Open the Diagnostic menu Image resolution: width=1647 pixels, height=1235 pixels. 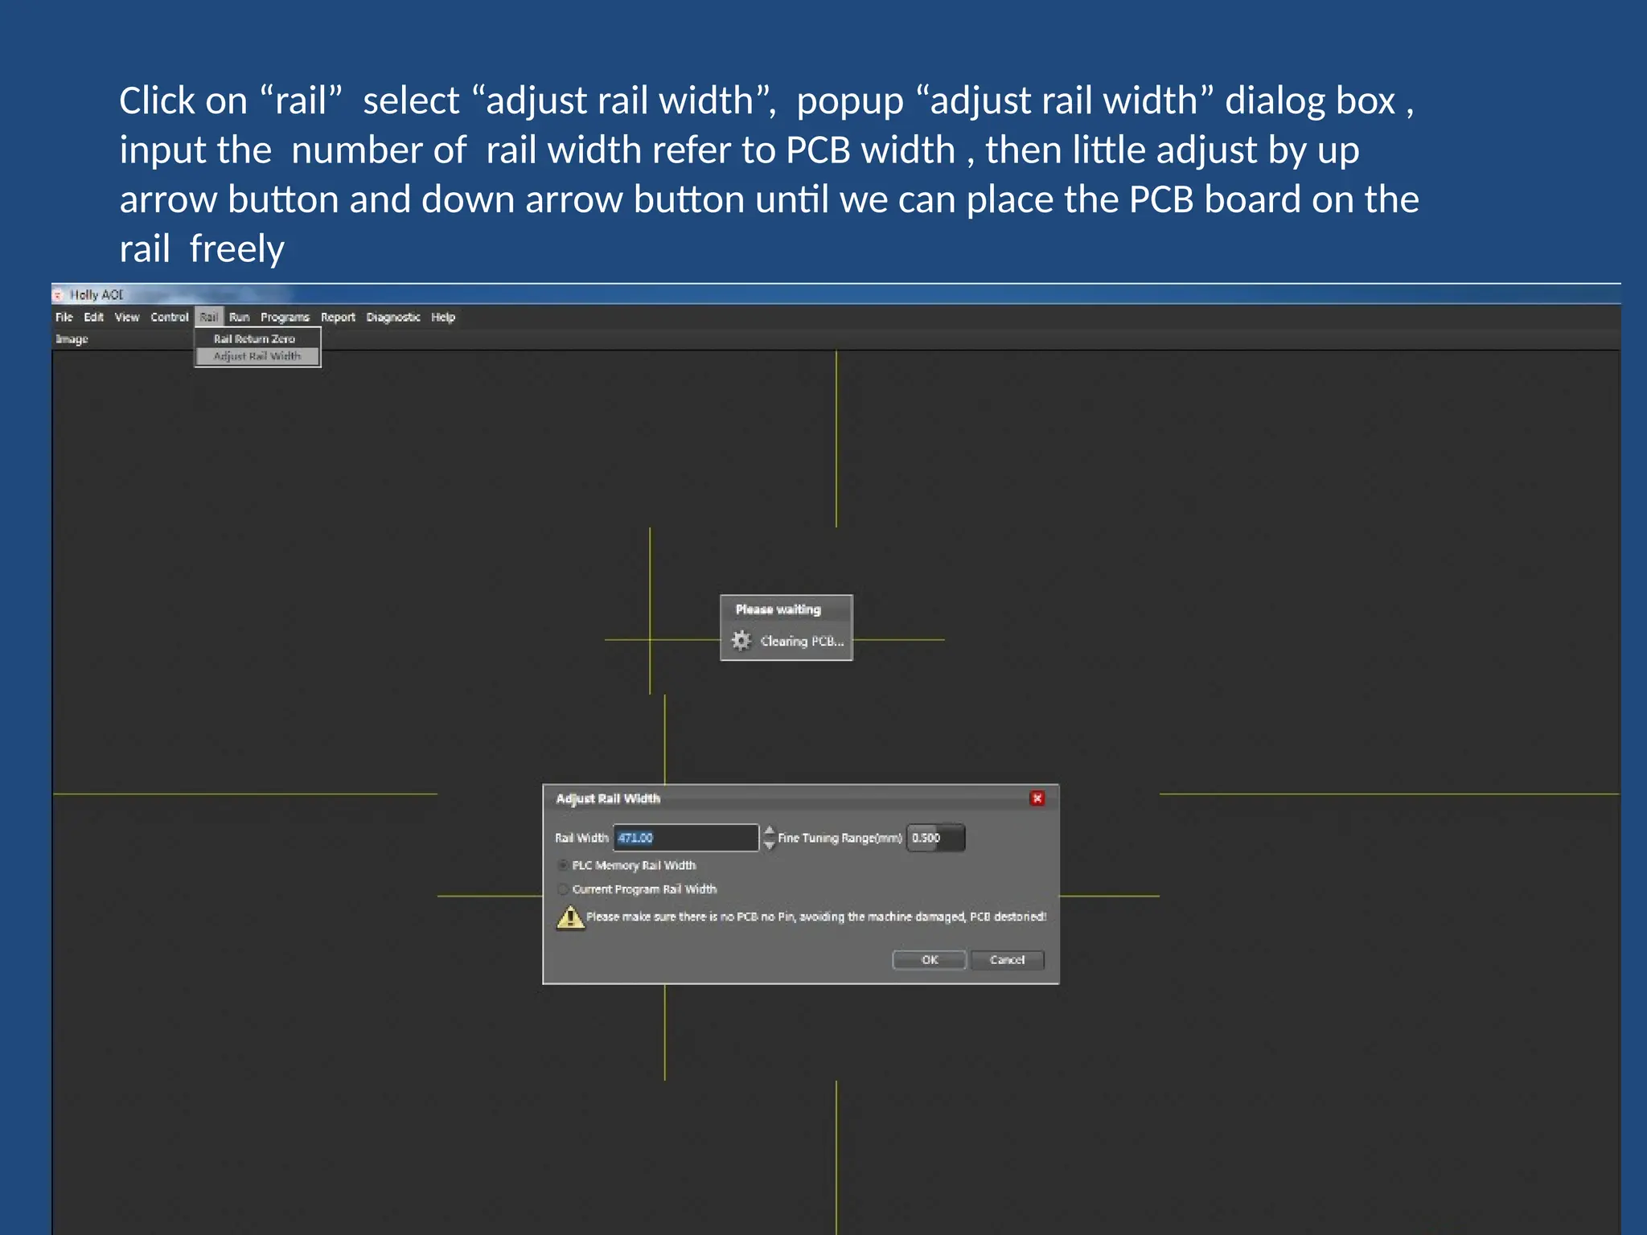point(393,318)
